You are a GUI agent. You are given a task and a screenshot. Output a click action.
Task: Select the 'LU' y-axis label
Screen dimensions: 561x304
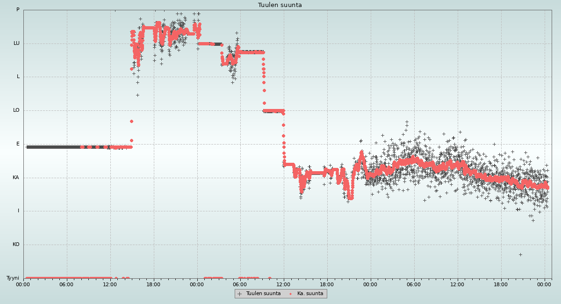pyautogui.click(x=16, y=43)
